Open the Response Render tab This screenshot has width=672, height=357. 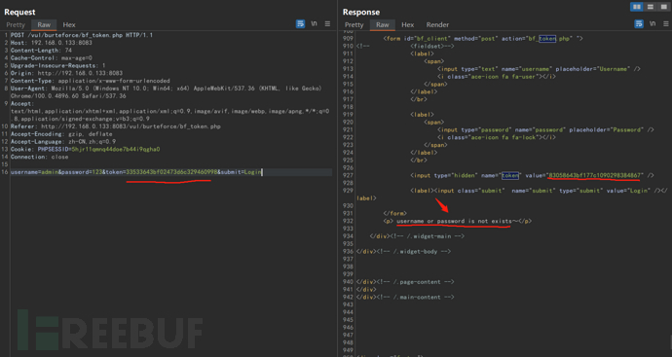point(437,25)
